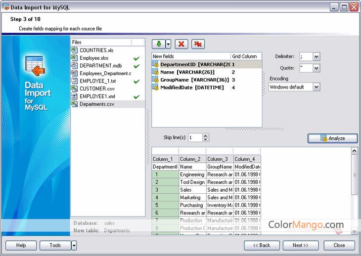Click the Employee.xlsx file icon
The width and height of the screenshot is (361, 256).
point(74,58)
